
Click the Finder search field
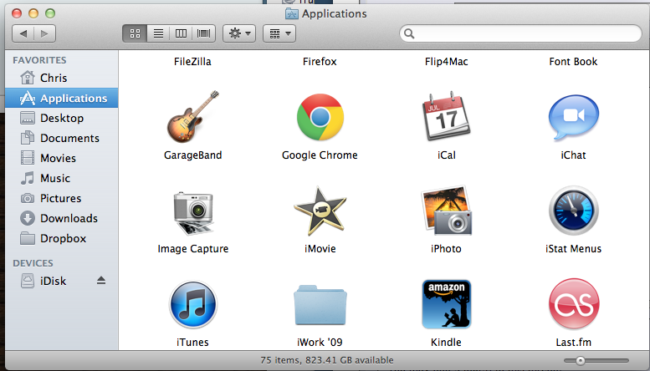tap(520, 33)
